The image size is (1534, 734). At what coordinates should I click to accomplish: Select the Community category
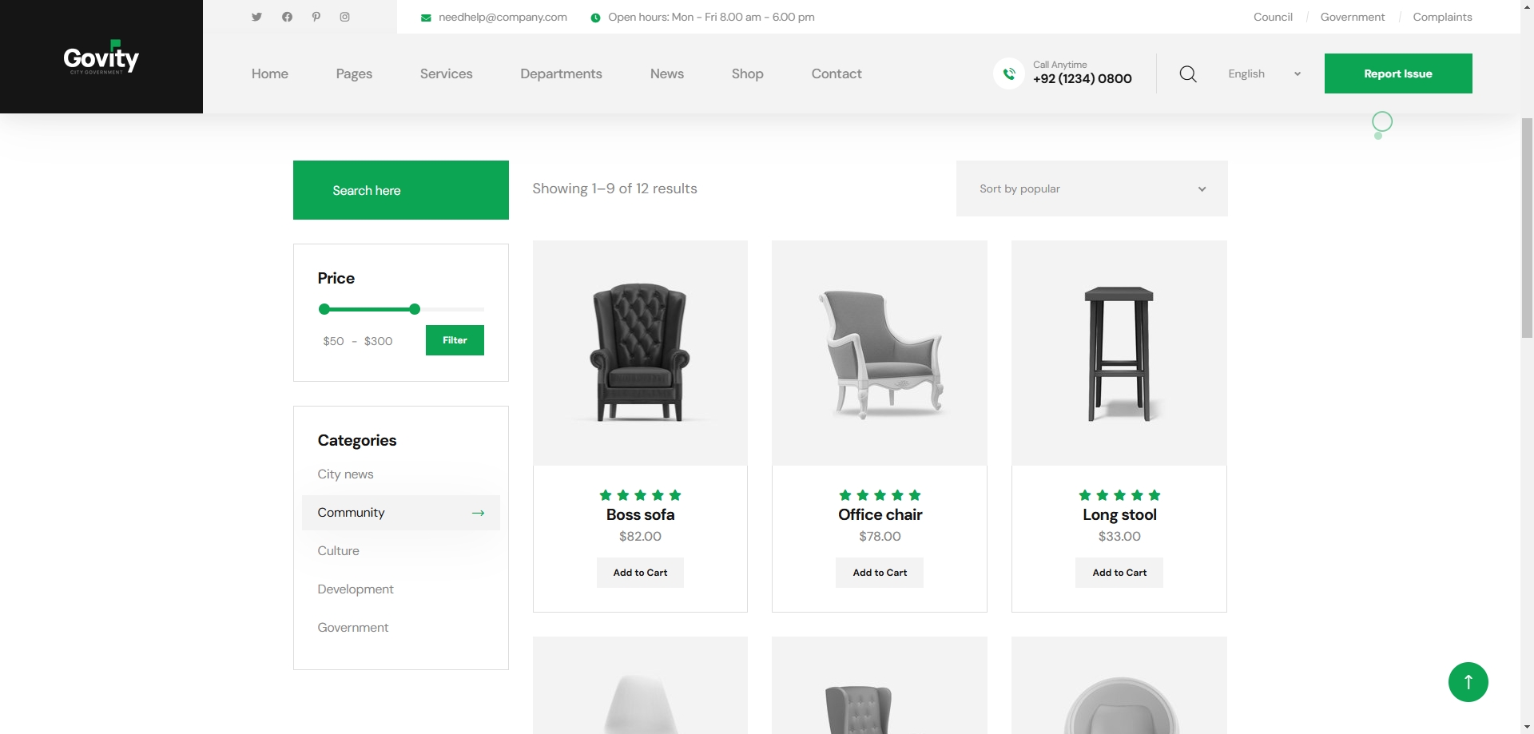tap(401, 513)
